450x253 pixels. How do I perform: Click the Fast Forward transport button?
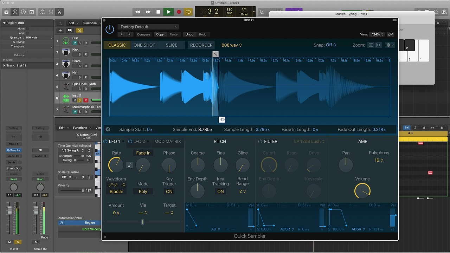pyautogui.click(x=148, y=12)
